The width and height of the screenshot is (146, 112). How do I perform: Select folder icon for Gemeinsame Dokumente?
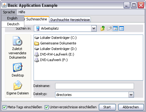click(37, 43)
